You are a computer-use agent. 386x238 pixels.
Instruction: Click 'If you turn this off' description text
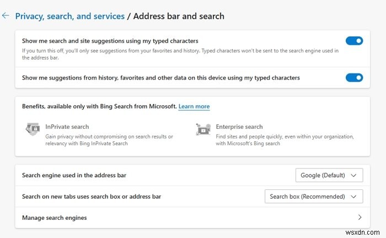[180, 54]
